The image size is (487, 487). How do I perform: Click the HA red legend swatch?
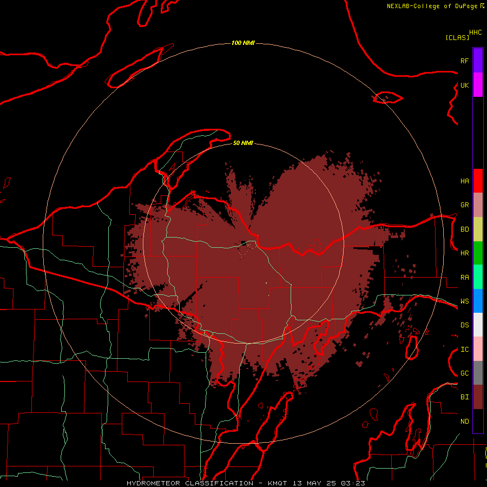coord(478,181)
